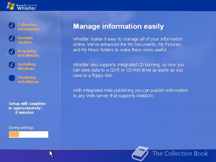216x162 pixels.
Task: Click the Windows flag logo in header
Action: (10, 6)
